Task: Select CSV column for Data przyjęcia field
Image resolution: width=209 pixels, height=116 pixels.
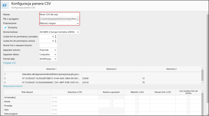Action: [x=75, y=114]
